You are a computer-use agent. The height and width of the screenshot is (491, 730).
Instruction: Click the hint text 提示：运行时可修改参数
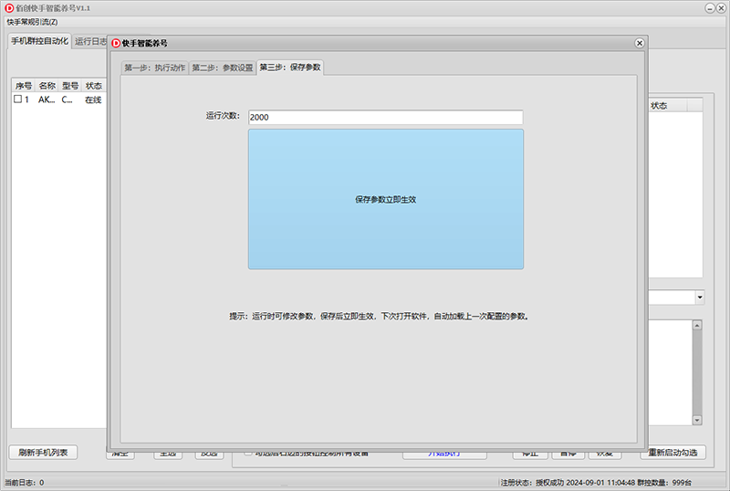(380, 317)
